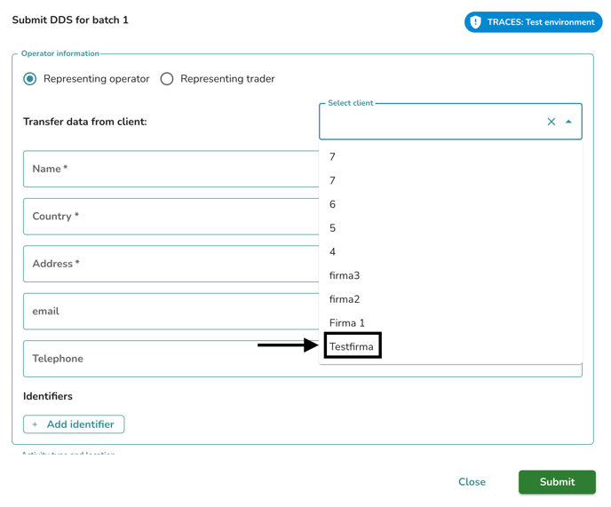The width and height of the screenshot is (611, 507).
Task: Select Firma 1 in the client dropdown
Action: click(347, 323)
